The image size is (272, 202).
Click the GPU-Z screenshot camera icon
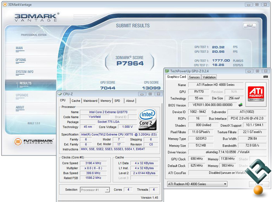(x=265, y=77)
